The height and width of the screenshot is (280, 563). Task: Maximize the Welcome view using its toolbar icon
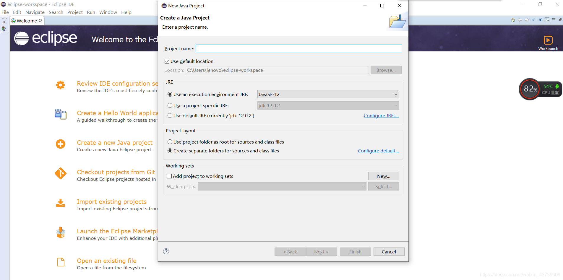pyautogui.click(x=560, y=19)
